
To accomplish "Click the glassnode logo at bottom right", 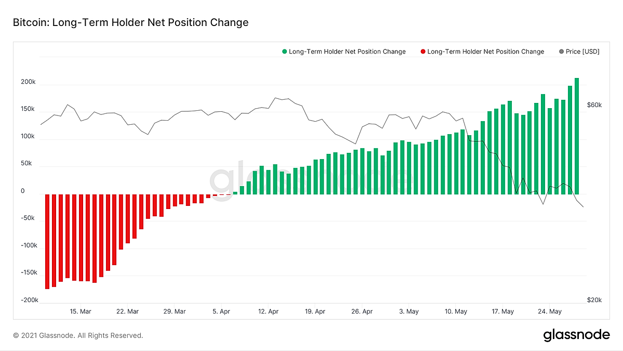I will click(576, 335).
